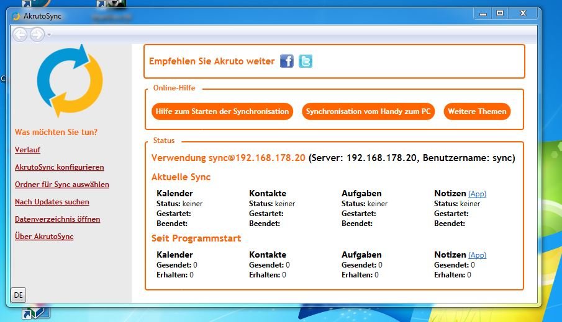Click Kontakte under Aktuelle Sync
The height and width of the screenshot is (322, 562).
tap(268, 193)
